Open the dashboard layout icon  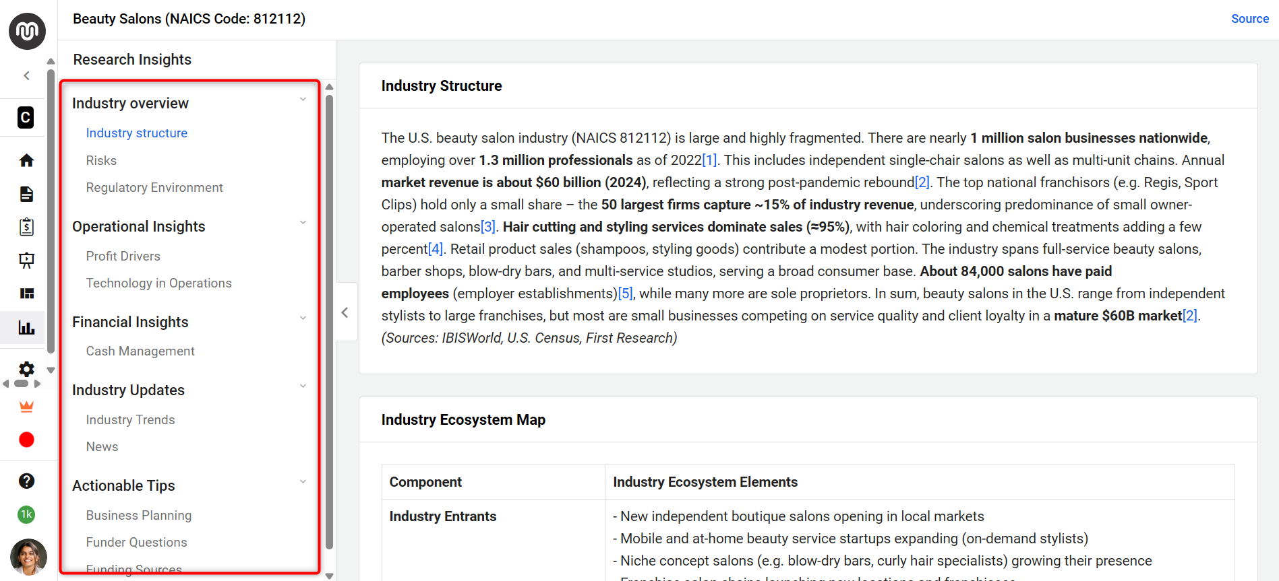pyautogui.click(x=26, y=294)
